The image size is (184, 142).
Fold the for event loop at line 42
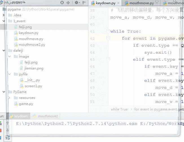pyautogui.click(x=108, y=38)
